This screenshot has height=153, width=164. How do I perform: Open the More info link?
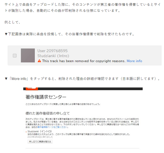click(x=134, y=61)
